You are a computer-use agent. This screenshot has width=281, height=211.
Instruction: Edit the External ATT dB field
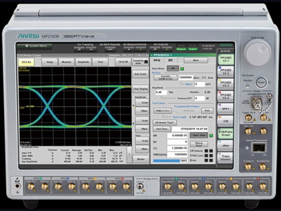tap(200, 98)
